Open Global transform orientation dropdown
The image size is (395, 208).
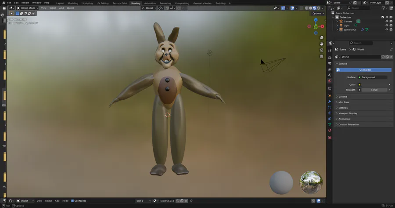[x=148, y=8]
